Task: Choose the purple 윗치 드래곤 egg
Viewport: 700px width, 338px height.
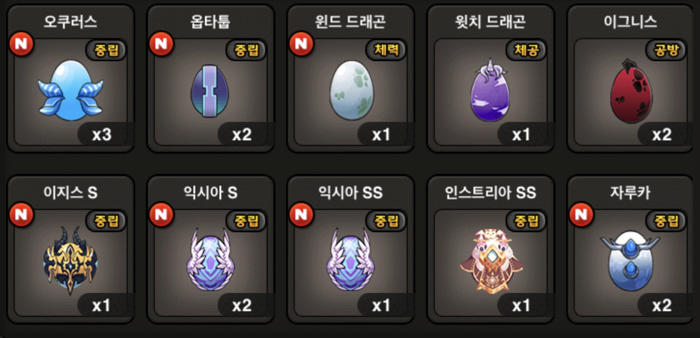Action: tap(490, 90)
